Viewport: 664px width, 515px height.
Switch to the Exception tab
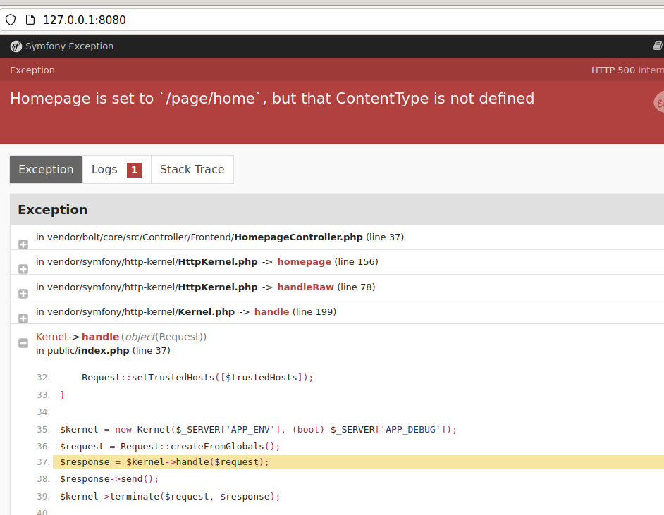pos(46,169)
